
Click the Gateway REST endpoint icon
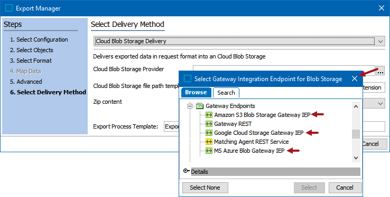click(209, 124)
